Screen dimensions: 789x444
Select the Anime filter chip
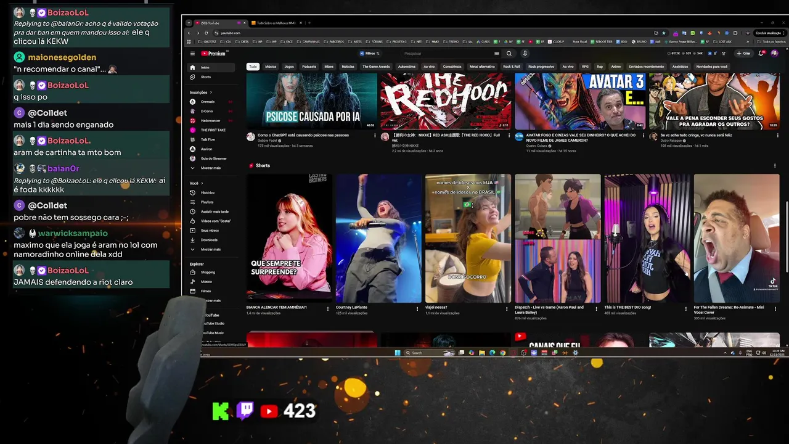[x=616, y=67]
